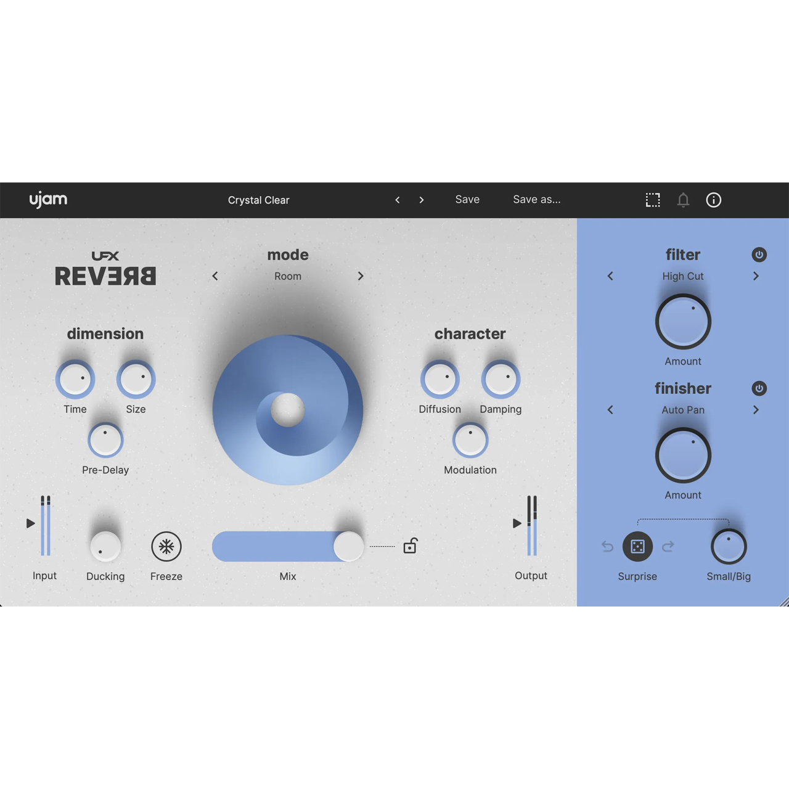Select the previous finisher type

click(610, 410)
